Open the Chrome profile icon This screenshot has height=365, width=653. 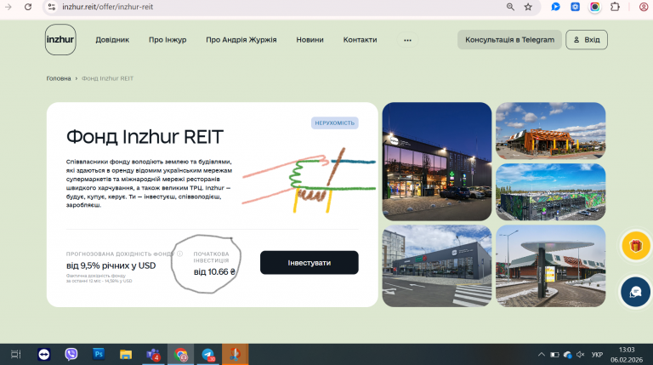pyautogui.click(x=644, y=7)
